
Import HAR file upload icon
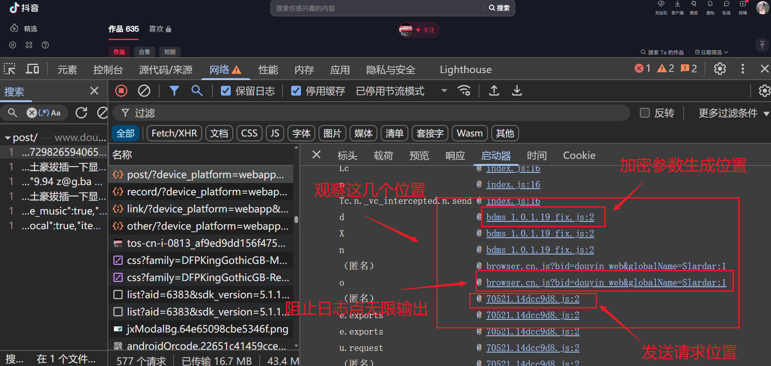click(x=494, y=90)
